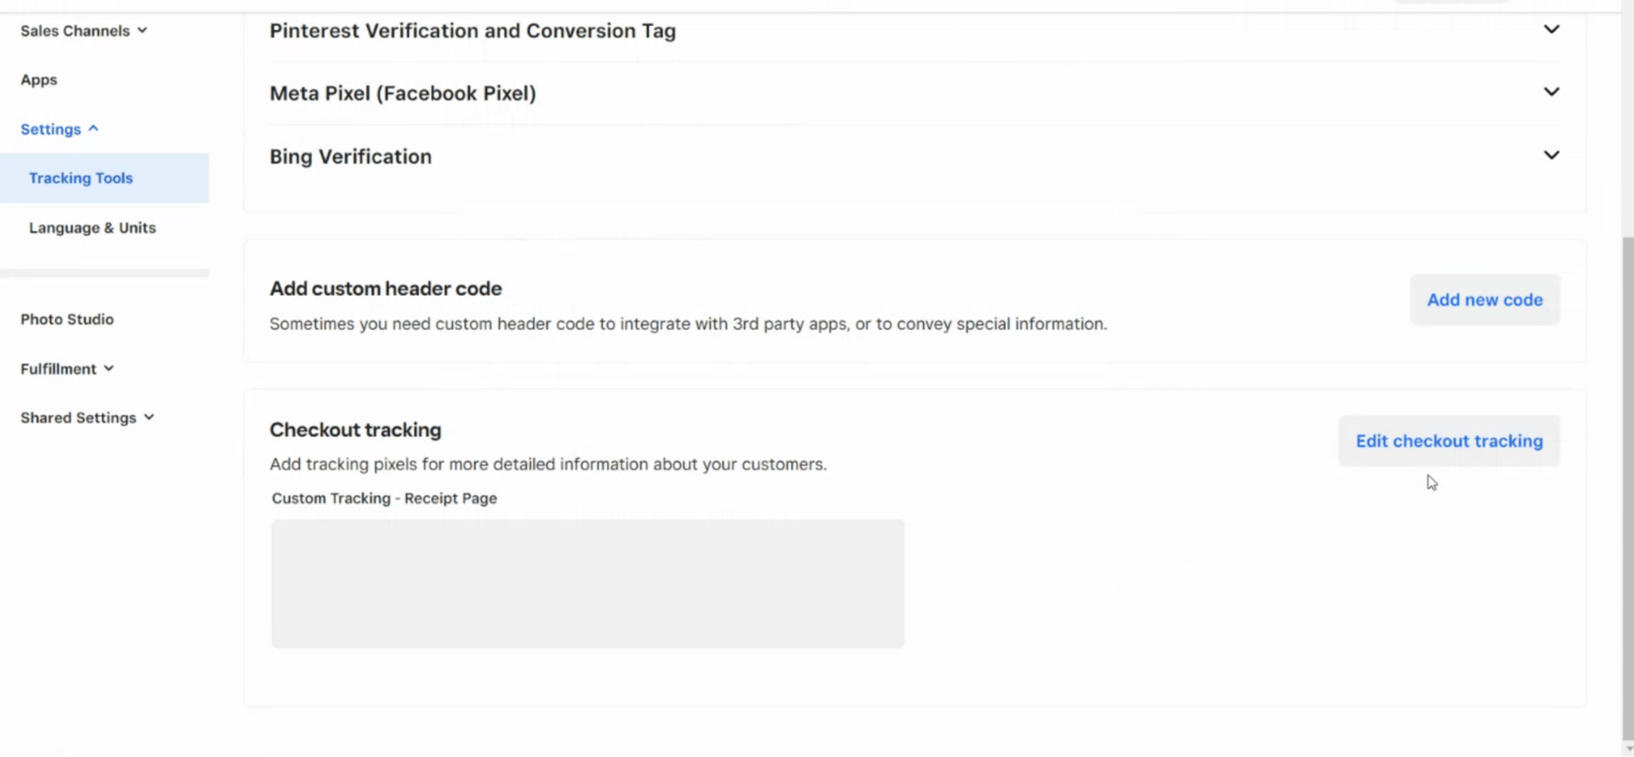Open the Apps menu item
This screenshot has width=1634, height=757.
tap(38, 80)
